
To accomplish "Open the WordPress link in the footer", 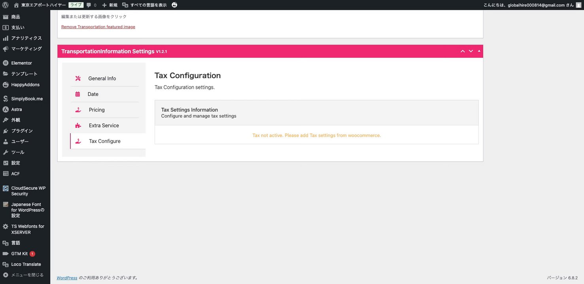I will coord(67,278).
